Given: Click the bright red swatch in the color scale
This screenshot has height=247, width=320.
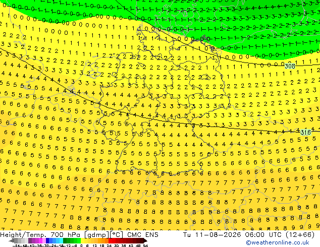Looking at the screenshot, I should (110, 240).
